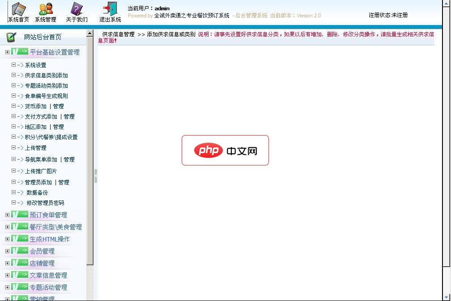
Task: Click the php中文网 logo in the content area
Action: tap(225, 150)
